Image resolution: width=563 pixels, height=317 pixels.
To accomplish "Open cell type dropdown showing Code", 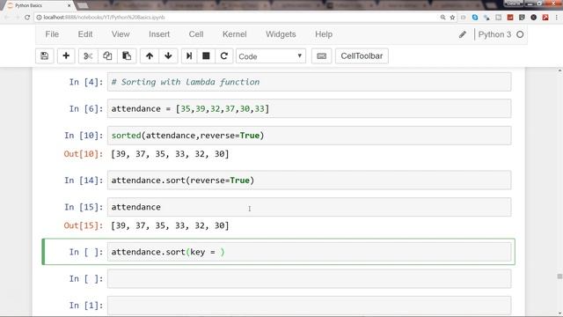I will coord(271,56).
